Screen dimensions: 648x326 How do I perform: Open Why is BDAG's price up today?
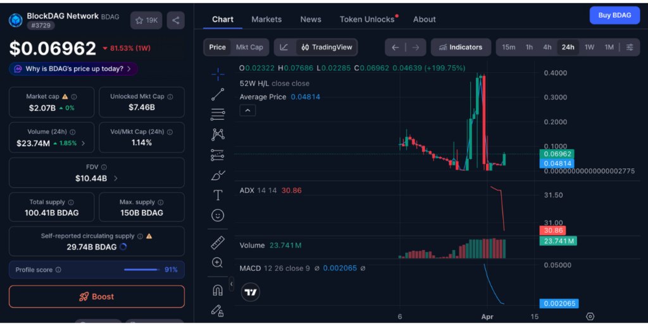[x=73, y=69]
